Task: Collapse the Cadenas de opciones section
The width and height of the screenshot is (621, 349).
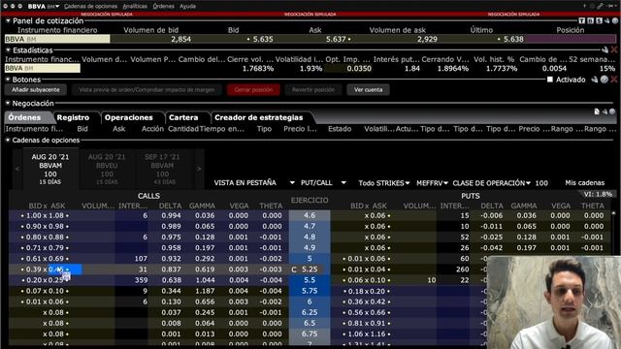Action: pyautogui.click(x=8, y=140)
